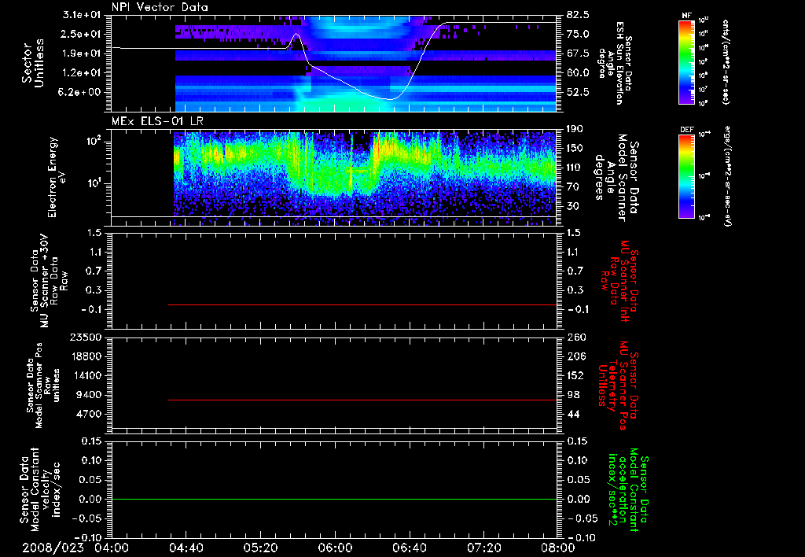Click the red line in MU Scanner +30V panel

[x=362, y=304]
